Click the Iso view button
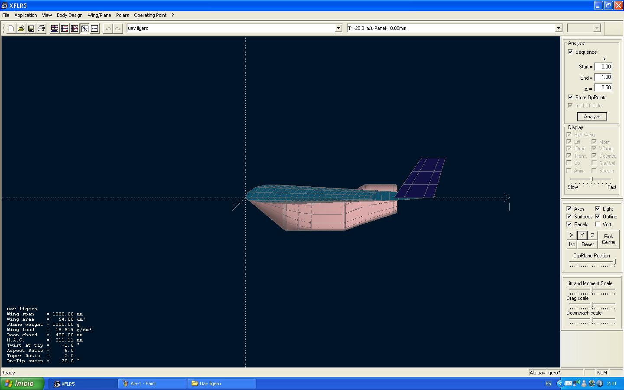Viewport: 624px width, 390px height. (x=572, y=244)
